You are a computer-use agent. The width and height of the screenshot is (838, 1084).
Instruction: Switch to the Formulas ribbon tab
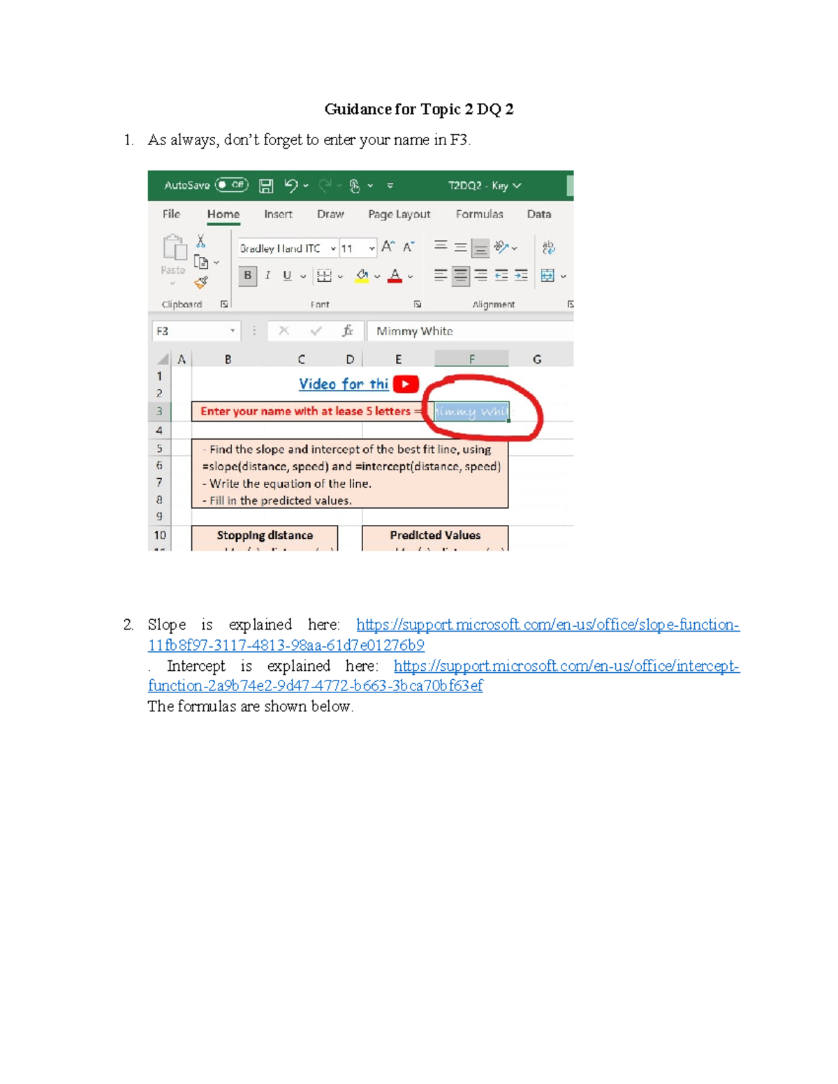point(480,214)
